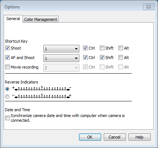
Task: Select the General tab
Action: [13, 19]
